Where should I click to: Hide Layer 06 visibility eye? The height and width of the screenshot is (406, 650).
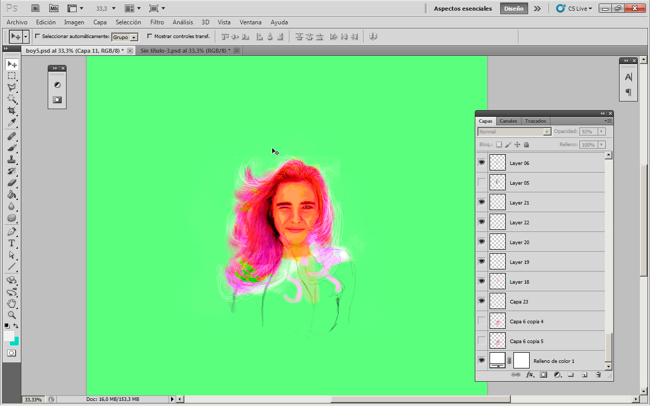481,162
